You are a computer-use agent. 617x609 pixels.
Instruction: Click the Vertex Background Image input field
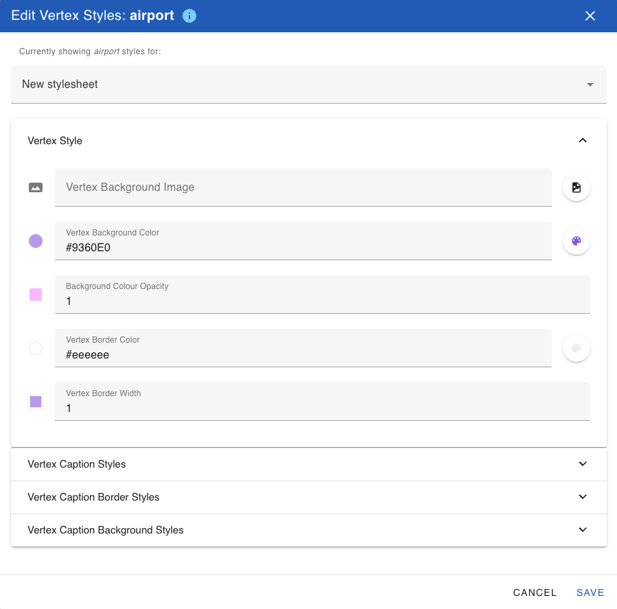pyautogui.click(x=303, y=187)
